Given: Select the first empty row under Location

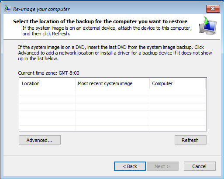Looking at the screenshot, I should coord(48,92).
